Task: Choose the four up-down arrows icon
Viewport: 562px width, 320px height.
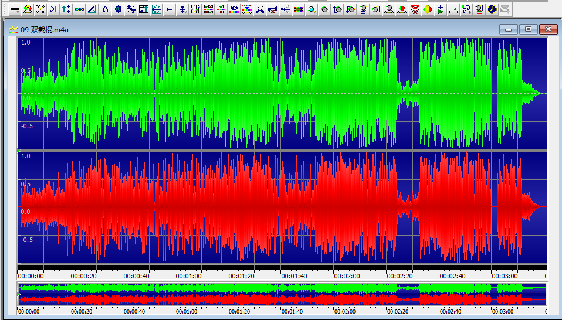Action: tap(66, 9)
